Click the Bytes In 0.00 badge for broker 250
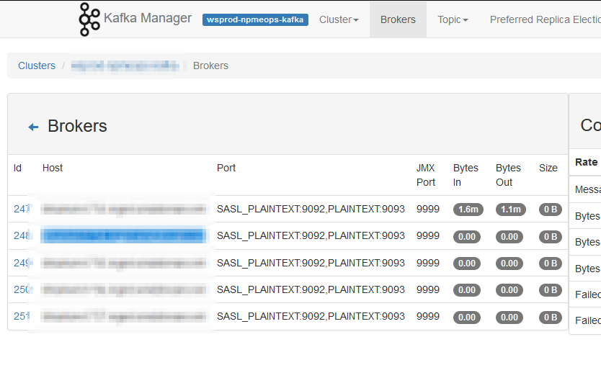Viewport: 601px width, 378px height. click(x=466, y=290)
